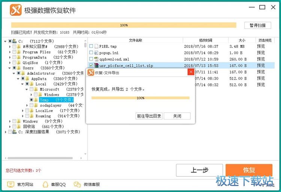The image size is (281, 192).
Task: Tick the popup.ini checkbox
Action: 91,53
